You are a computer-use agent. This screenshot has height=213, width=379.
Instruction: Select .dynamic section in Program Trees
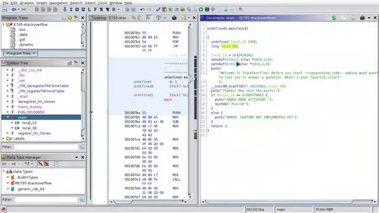[25, 44]
